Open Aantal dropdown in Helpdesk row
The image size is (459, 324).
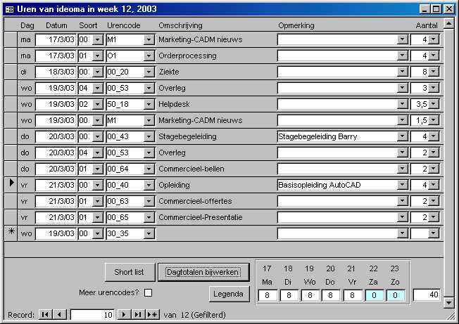(434, 104)
